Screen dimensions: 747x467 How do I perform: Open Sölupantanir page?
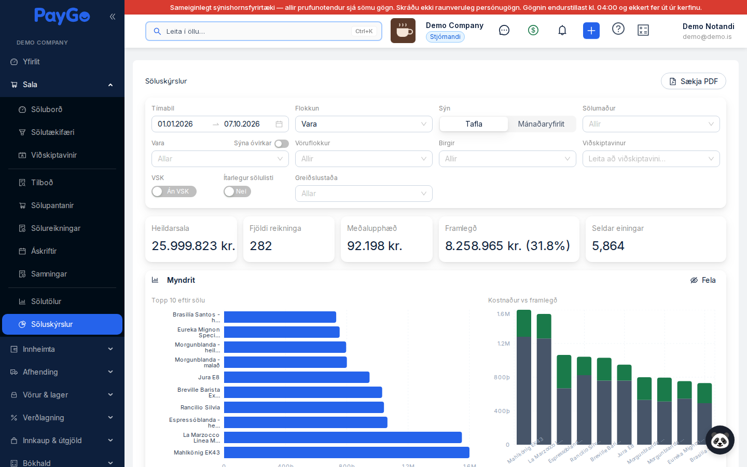(x=62, y=205)
